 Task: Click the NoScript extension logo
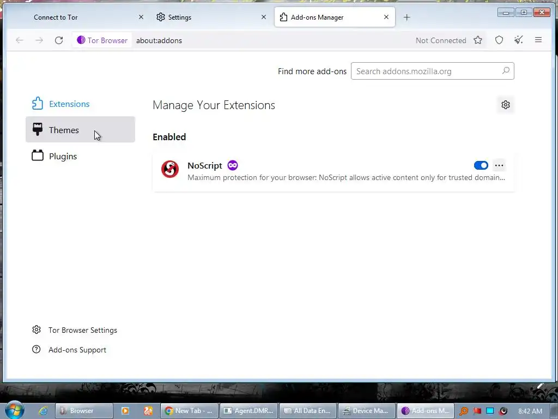[x=170, y=169]
